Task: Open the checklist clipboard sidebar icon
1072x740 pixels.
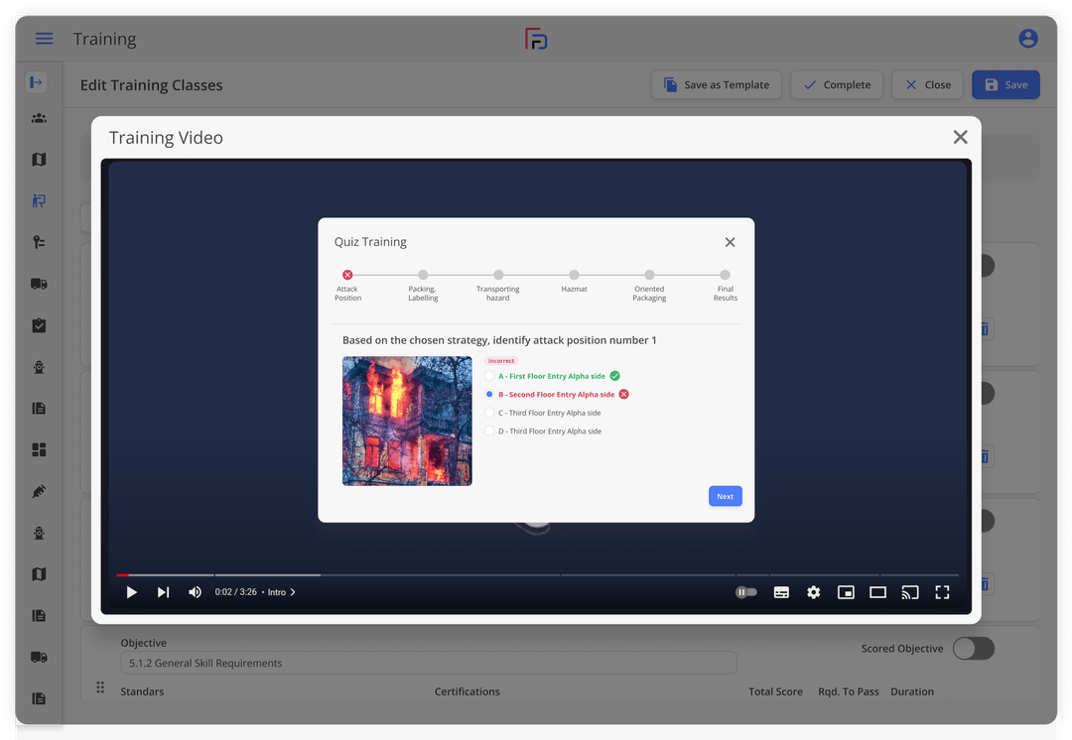Action: pyautogui.click(x=39, y=325)
